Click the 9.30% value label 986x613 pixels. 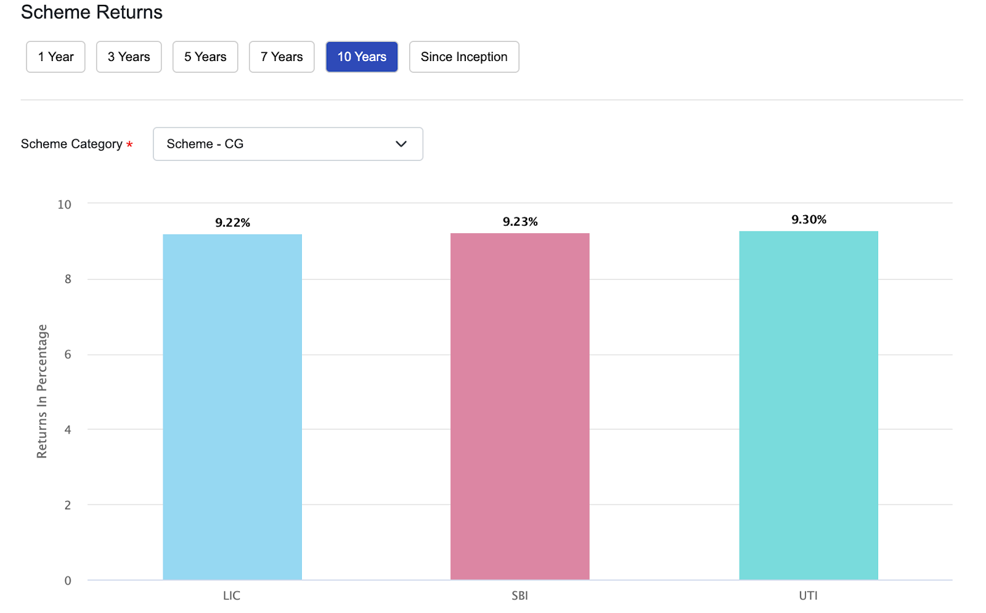pyautogui.click(x=809, y=220)
